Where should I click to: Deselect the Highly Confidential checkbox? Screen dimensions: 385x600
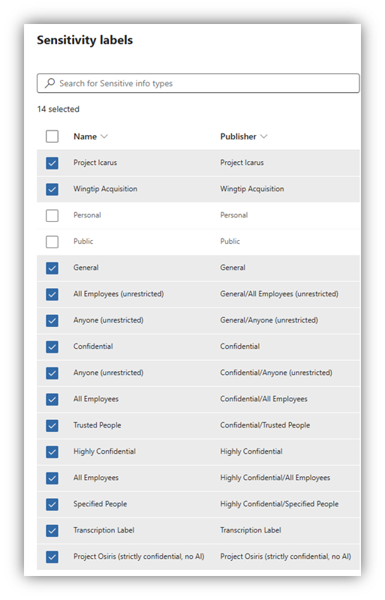coord(52,452)
